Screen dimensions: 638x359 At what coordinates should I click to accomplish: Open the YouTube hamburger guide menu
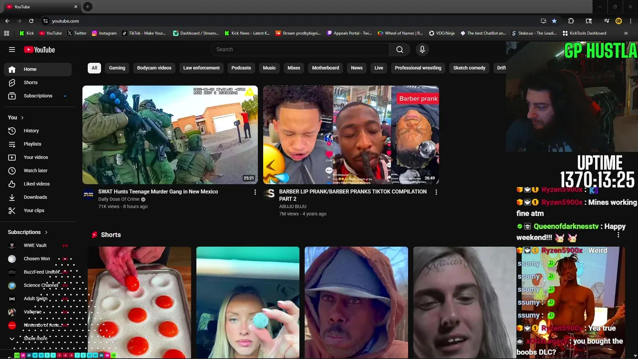12,49
